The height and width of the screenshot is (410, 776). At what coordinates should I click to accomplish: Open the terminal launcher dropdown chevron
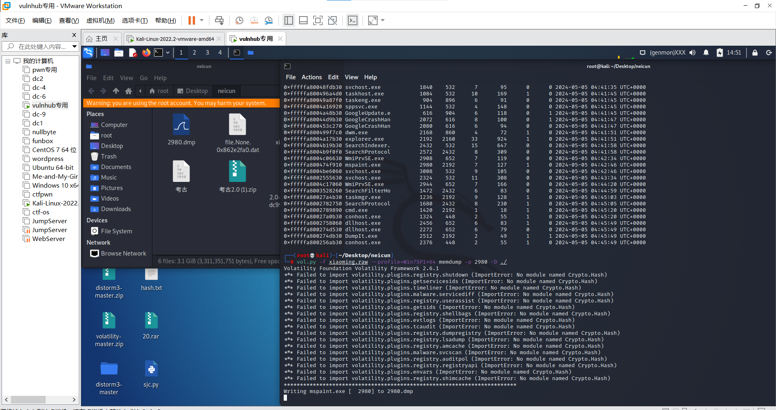pyautogui.click(x=168, y=53)
